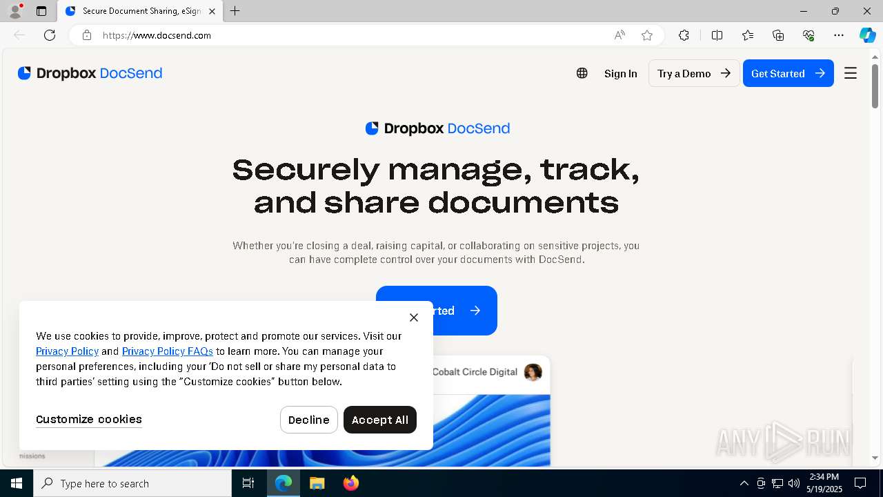Screen dimensions: 883x497
Task: Open Collections panel
Action: (x=778, y=35)
